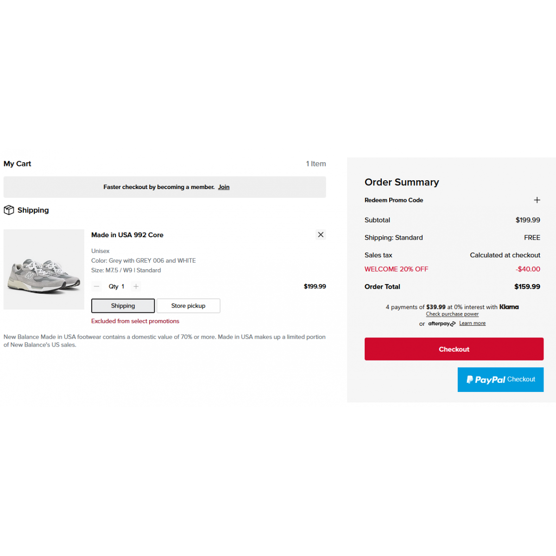The width and height of the screenshot is (556, 556).
Task: Open Made in USA 992 Core product title
Action: click(127, 235)
